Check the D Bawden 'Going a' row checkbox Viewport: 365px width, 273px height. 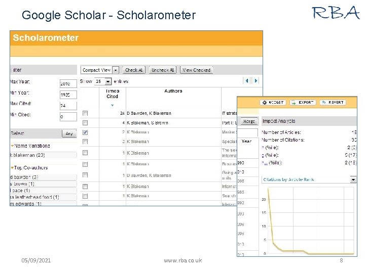tap(85, 175)
